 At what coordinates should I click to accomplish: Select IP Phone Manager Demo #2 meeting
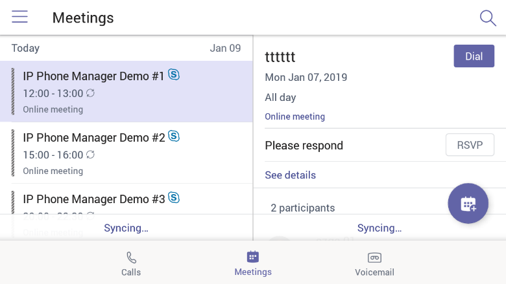click(126, 153)
